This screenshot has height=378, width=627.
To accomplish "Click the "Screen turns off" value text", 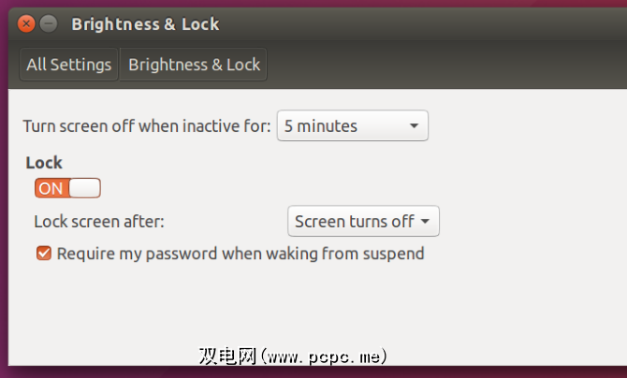I will [354, 222].
